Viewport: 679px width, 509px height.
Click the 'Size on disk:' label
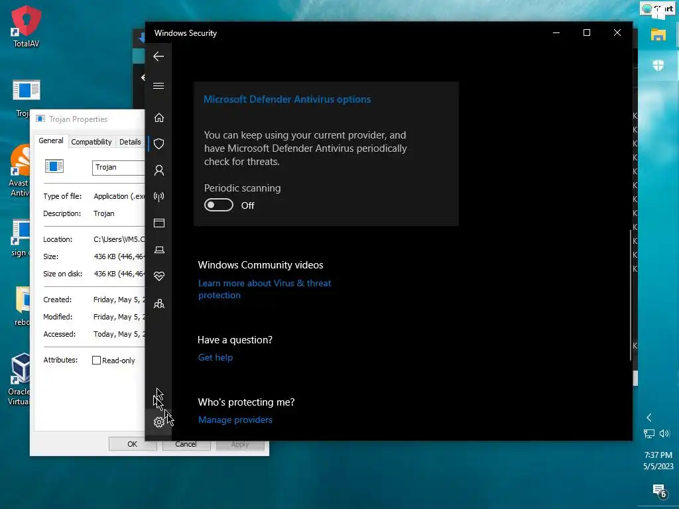coord(62,274)
